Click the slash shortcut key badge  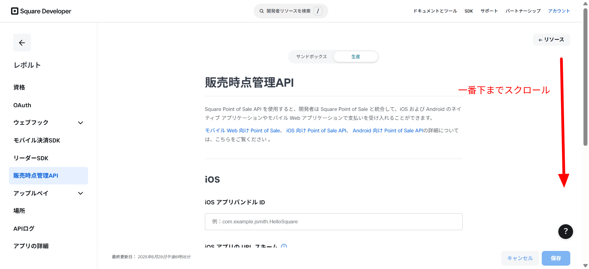(x=318, y=11)
